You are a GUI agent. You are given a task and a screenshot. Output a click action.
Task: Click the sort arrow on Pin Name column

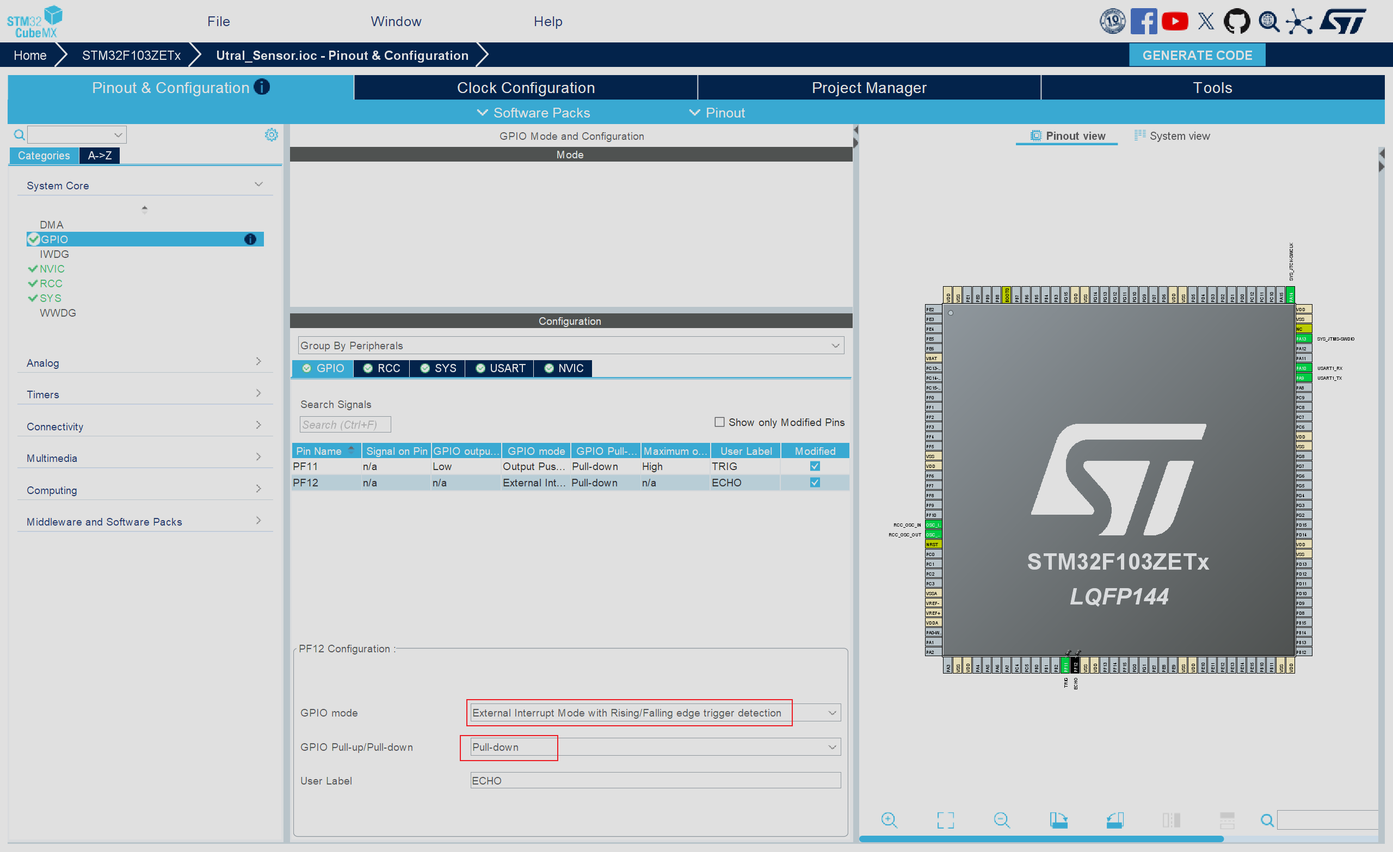351,449
